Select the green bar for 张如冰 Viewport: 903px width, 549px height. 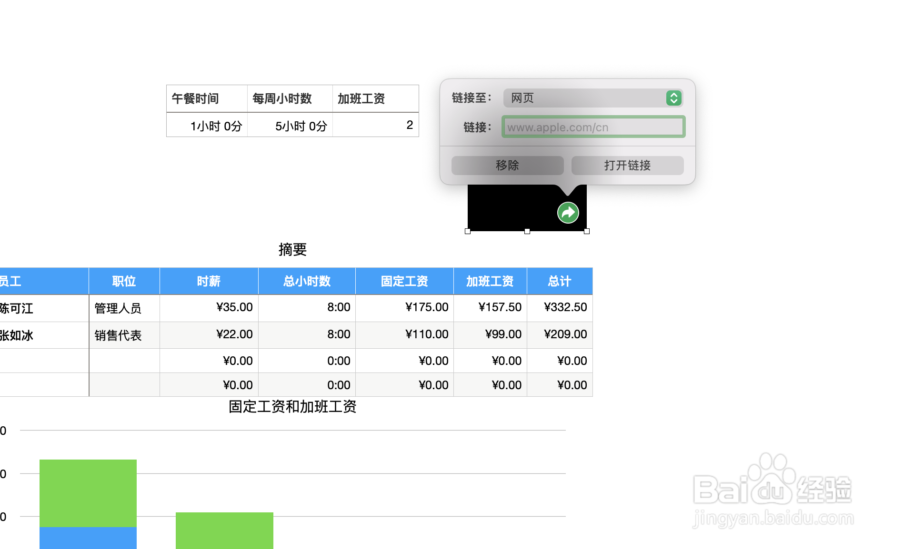(x=224, y=530)
